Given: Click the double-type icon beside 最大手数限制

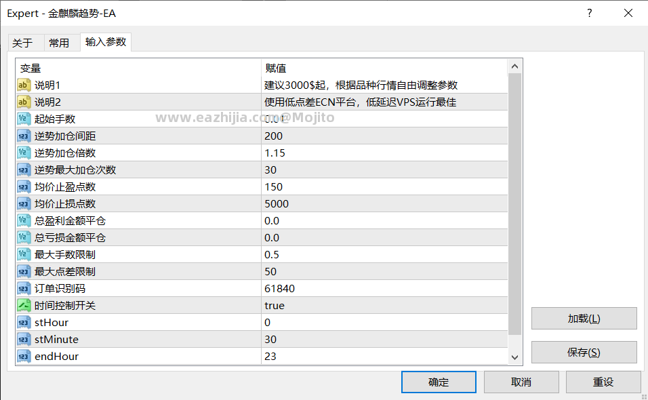Looking at the screenshot, I should point(24,254).
